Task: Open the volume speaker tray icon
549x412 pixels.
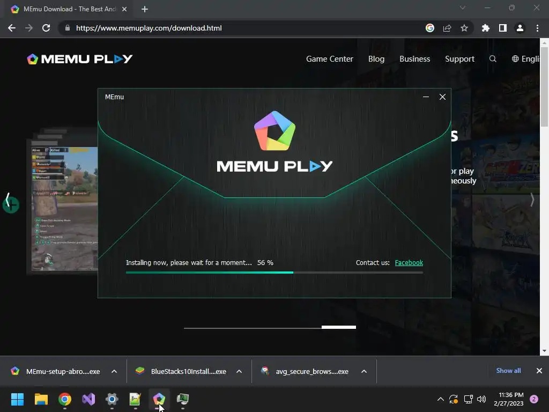Action: (482, 399)
